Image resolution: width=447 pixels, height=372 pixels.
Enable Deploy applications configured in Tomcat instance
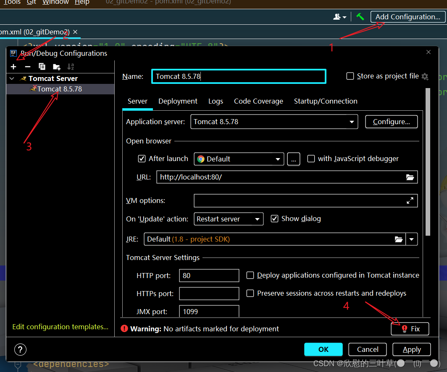click(x=250, y=275)
